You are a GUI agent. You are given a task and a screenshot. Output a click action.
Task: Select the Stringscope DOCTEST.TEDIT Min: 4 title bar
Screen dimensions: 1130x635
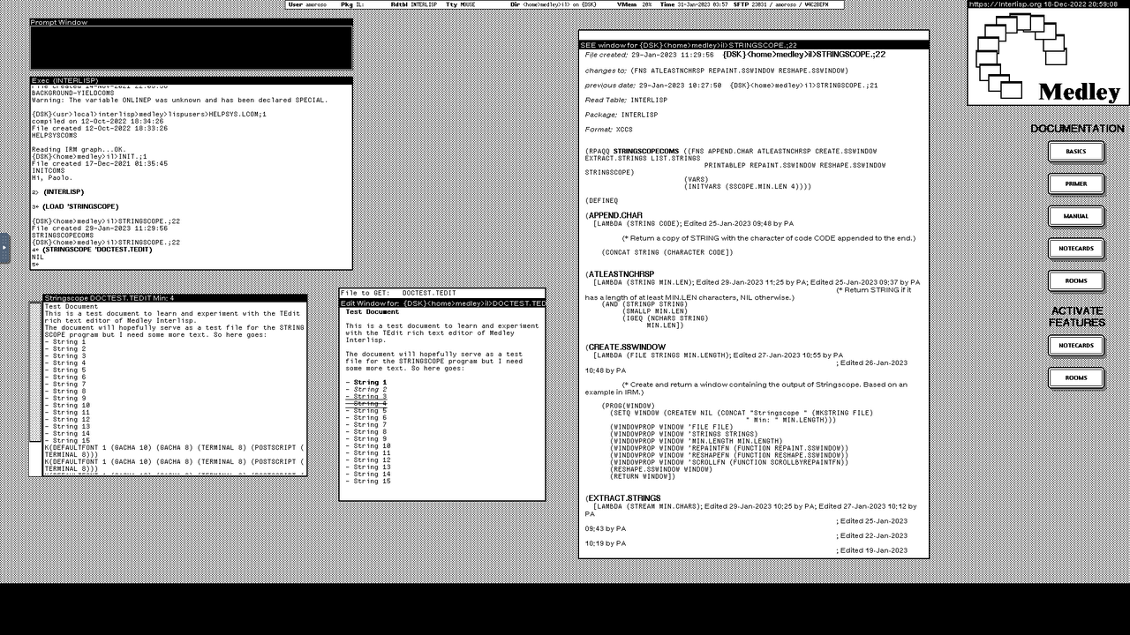[x=175, y=298]
